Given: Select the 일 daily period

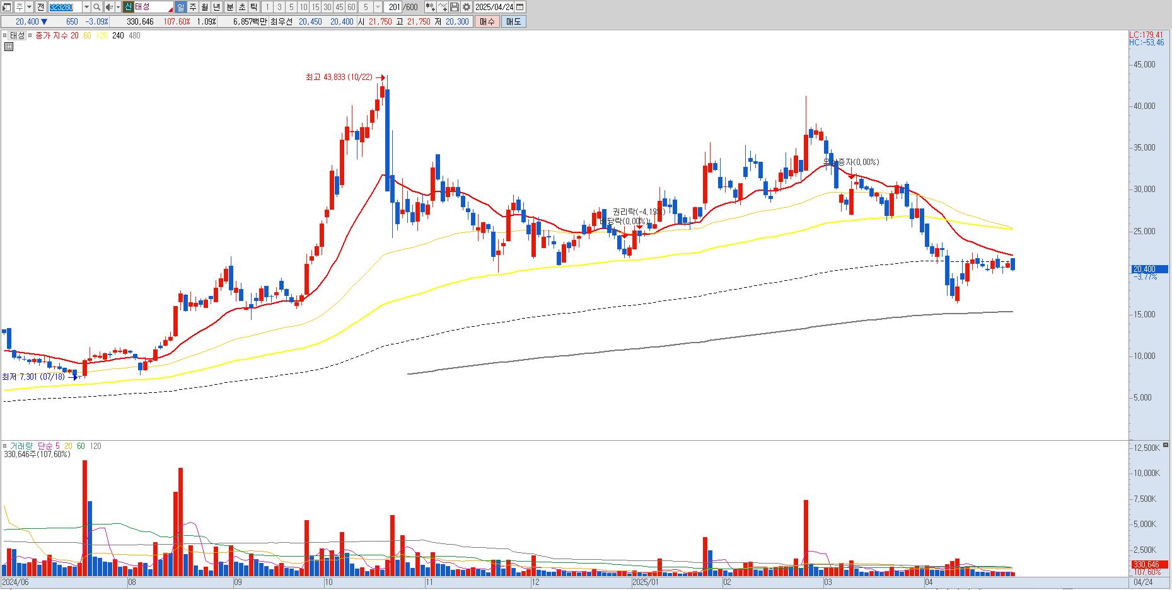Looking at the screenshot, I should pyautogui.click(x=180, y=7).
